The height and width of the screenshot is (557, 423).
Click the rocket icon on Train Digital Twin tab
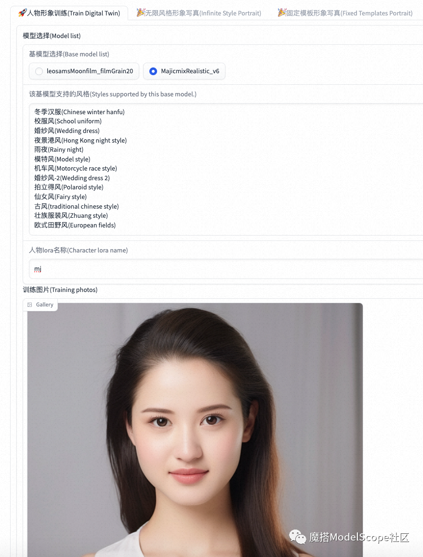pos(22,13)
